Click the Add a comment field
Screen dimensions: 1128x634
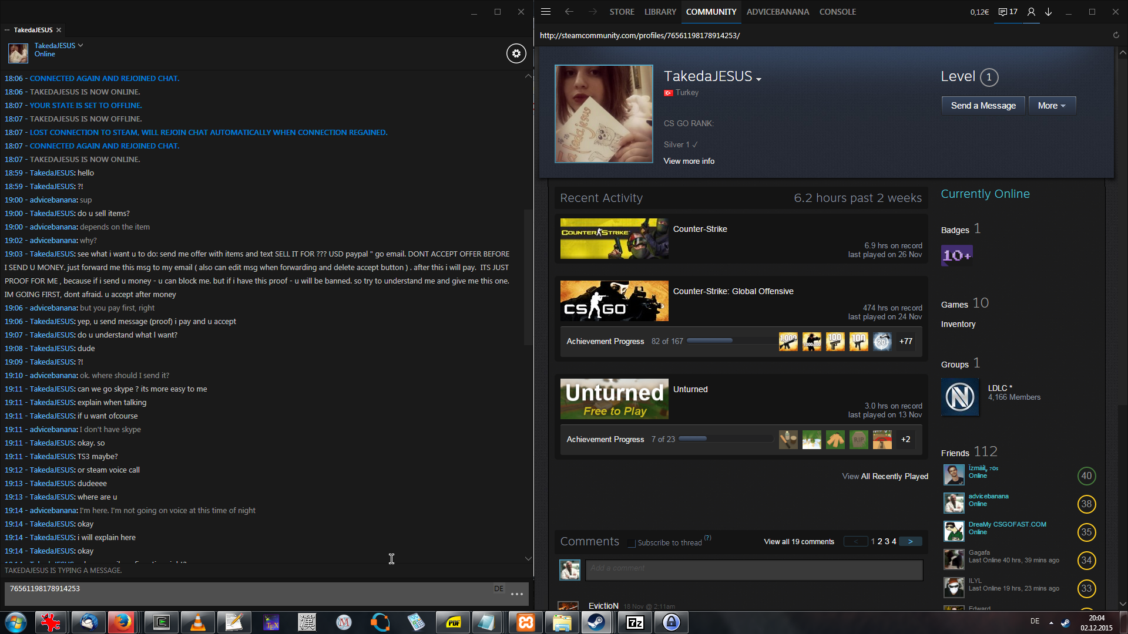tap(754, 569)
